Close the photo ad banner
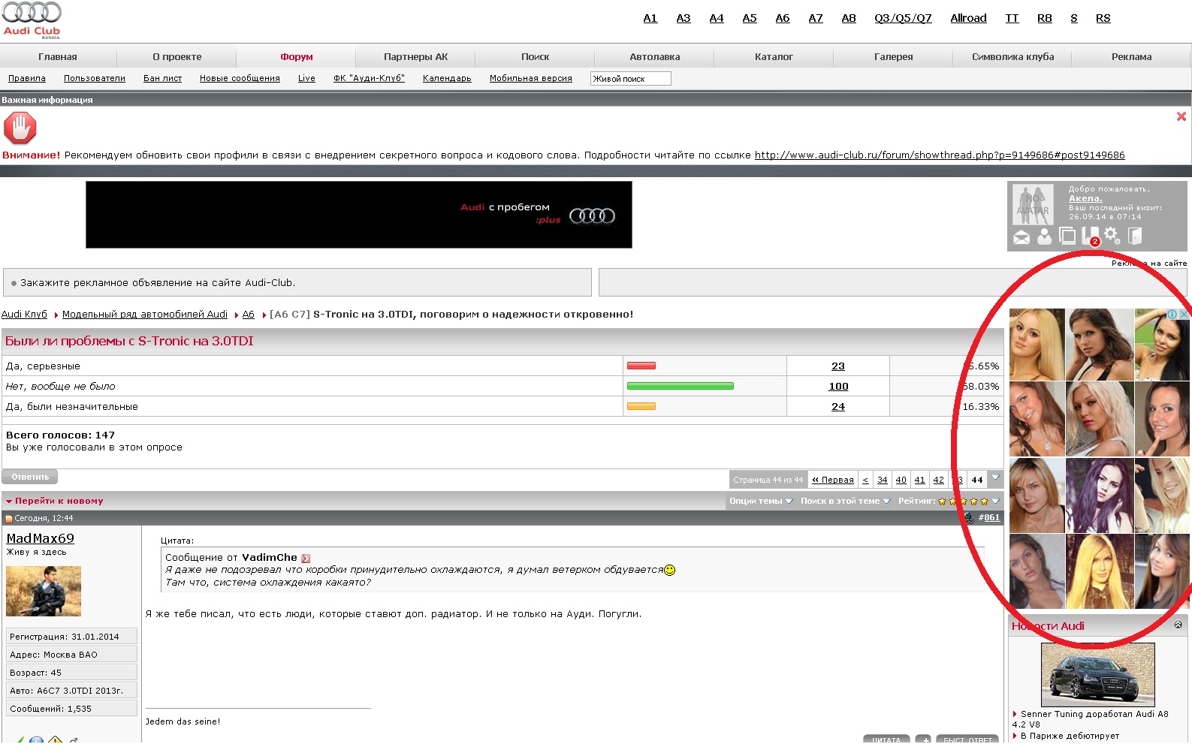The width and height of the screenshot is (1192, 747). pos(1184,314)
